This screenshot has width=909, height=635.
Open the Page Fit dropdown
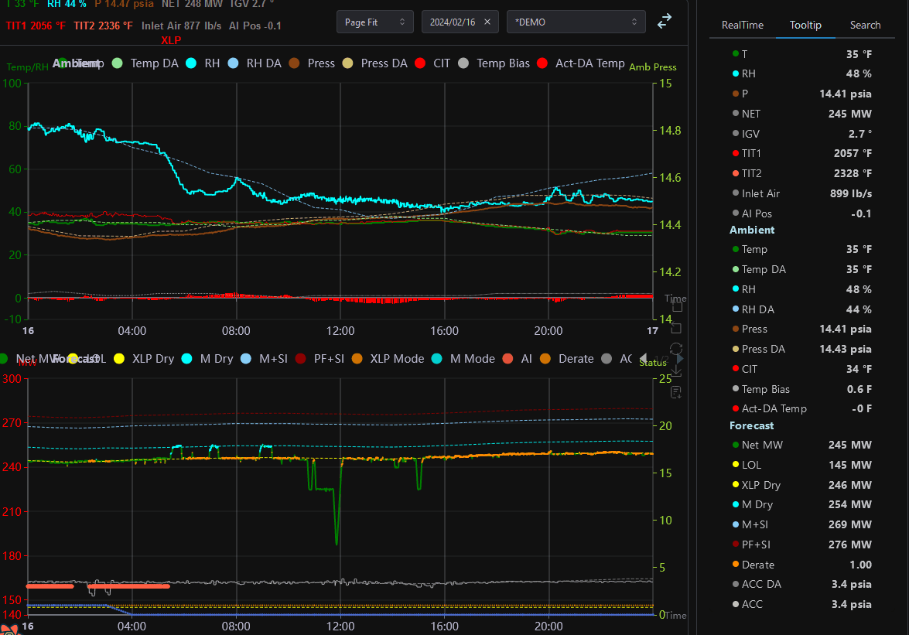[x=375, y=22]
